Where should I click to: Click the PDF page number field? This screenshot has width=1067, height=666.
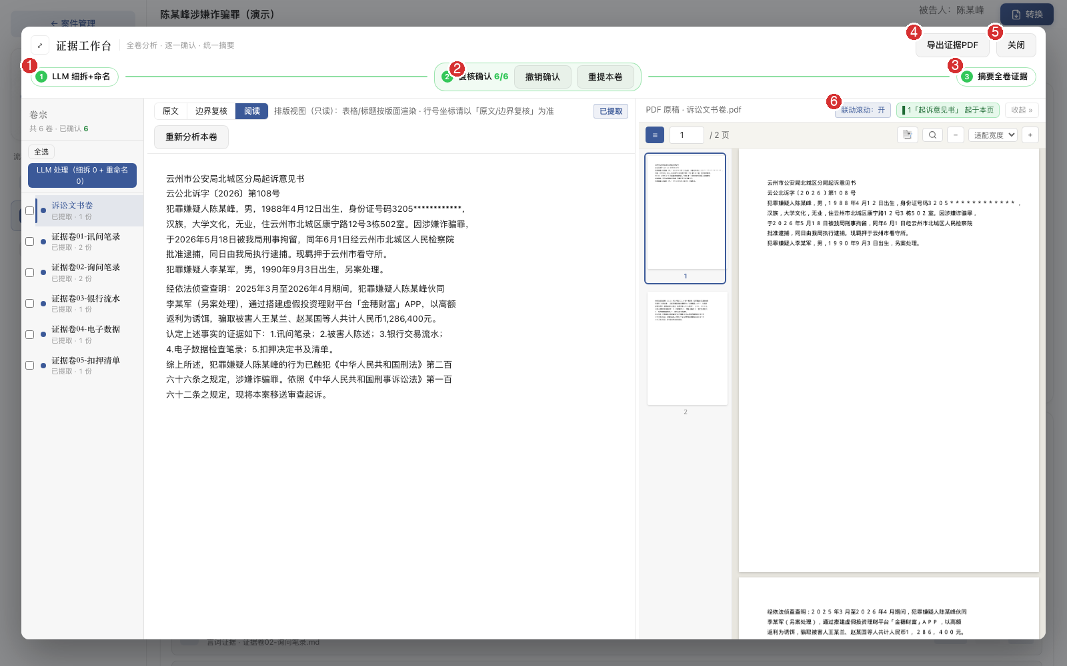point(687,135)
